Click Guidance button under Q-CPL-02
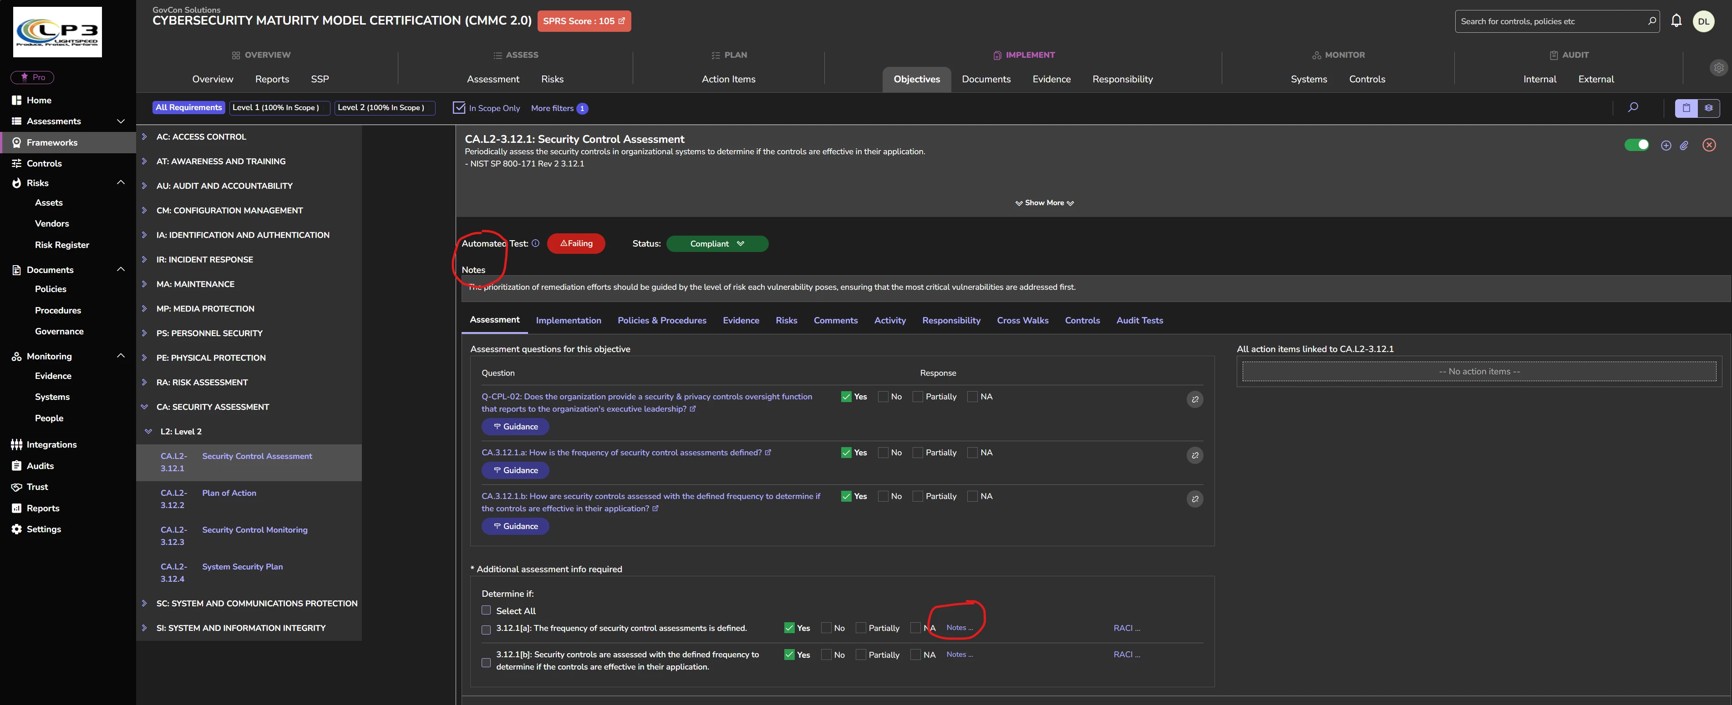This screenshot has width=1732, height=705. pos(515,427)
